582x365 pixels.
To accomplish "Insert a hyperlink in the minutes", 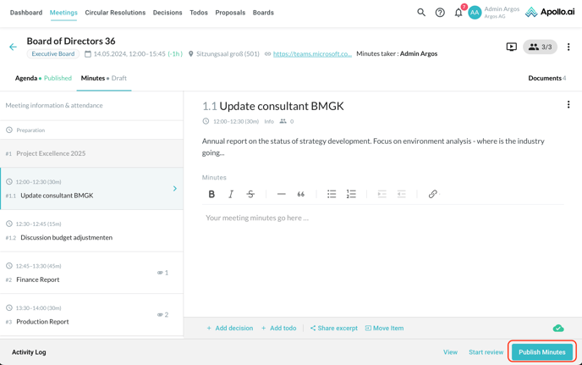I will click(432, 194).
